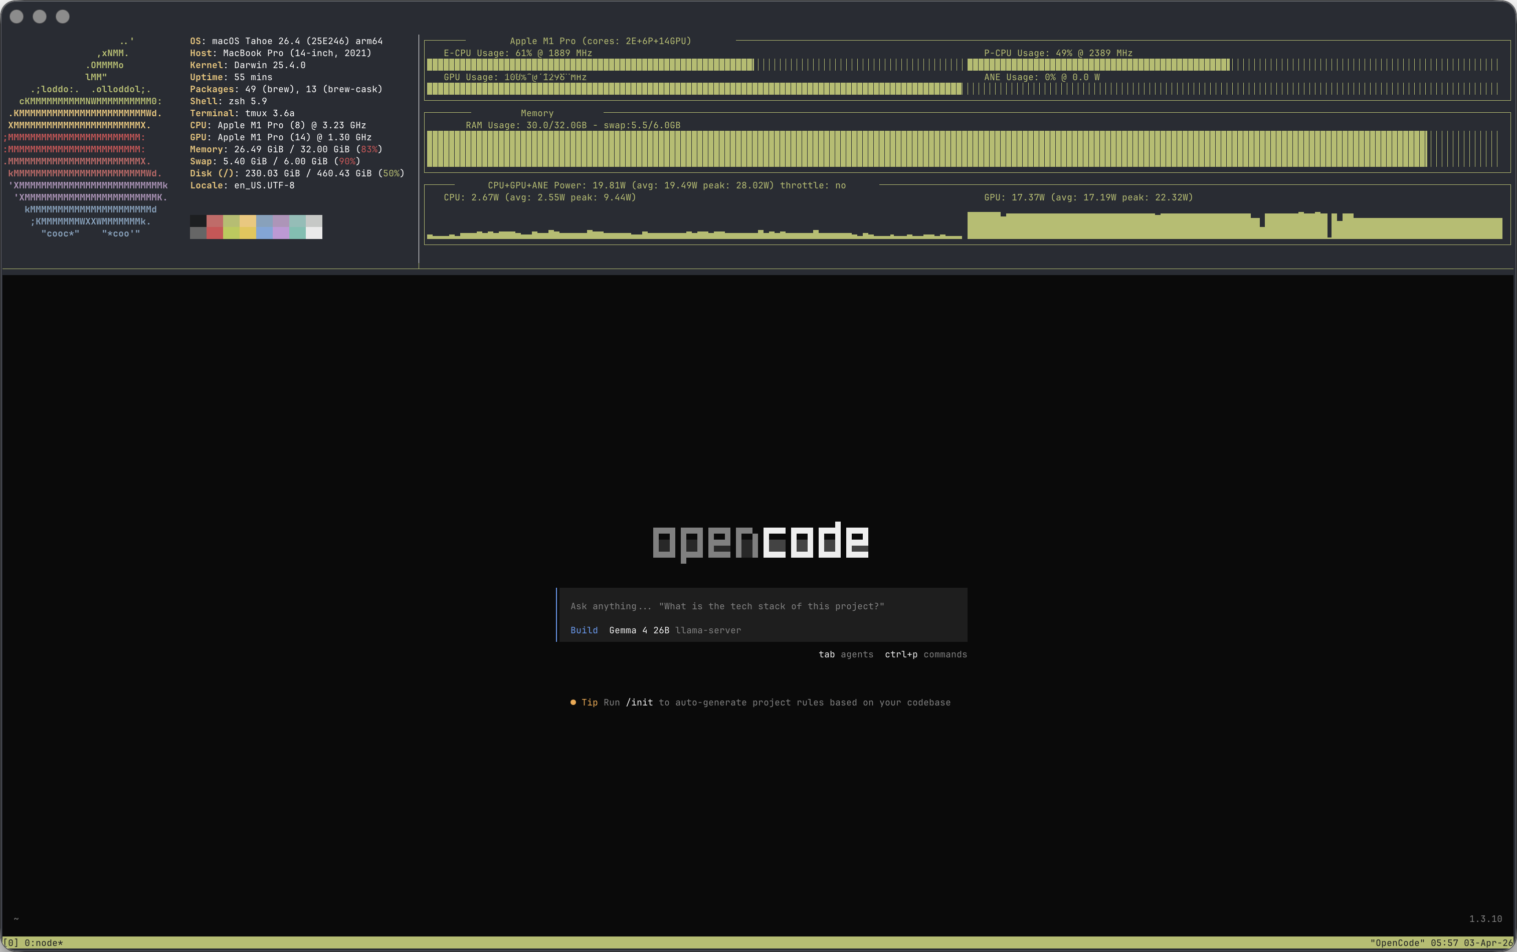This screenshot has height=952, width=1517.
Task: Click the tmux session '[0]' indicator
Action: [x=11, y=942]
